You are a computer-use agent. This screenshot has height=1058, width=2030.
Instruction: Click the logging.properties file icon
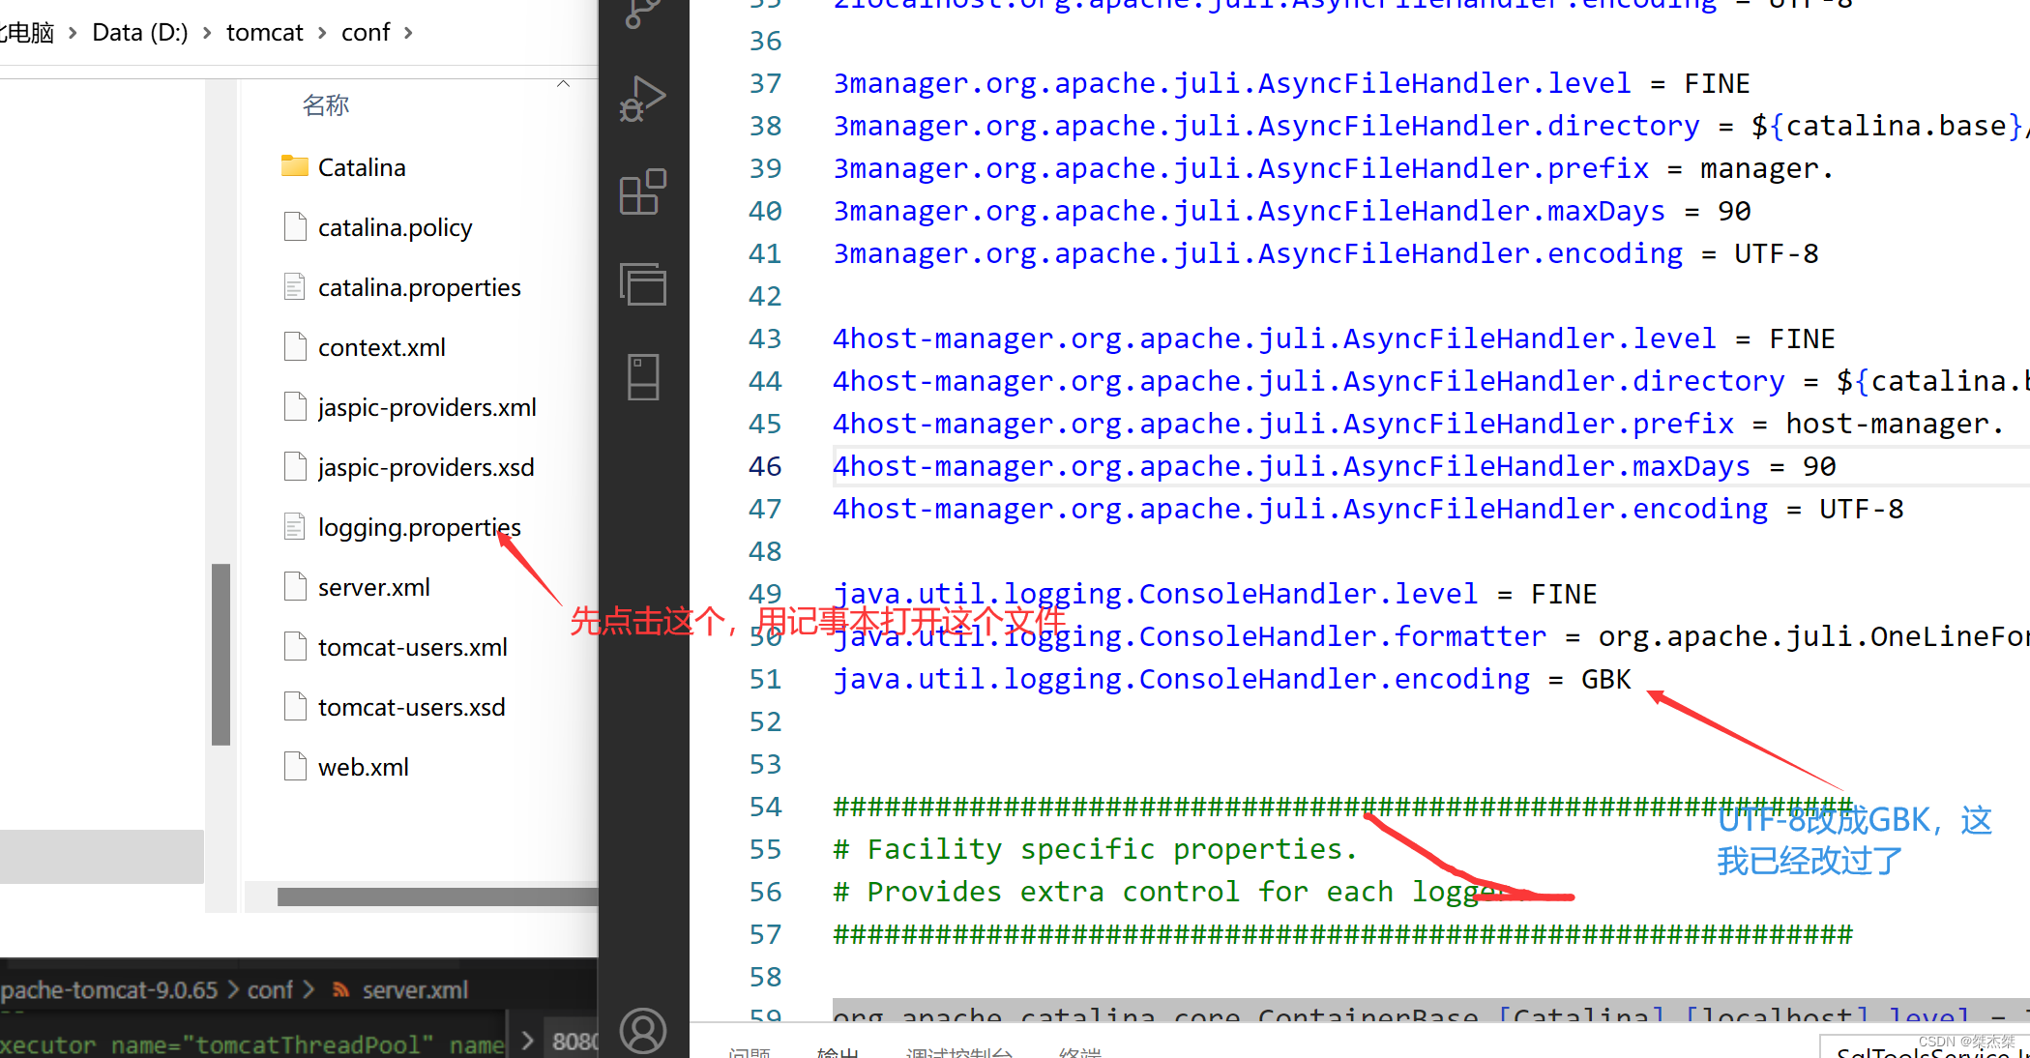pos(295,526)
